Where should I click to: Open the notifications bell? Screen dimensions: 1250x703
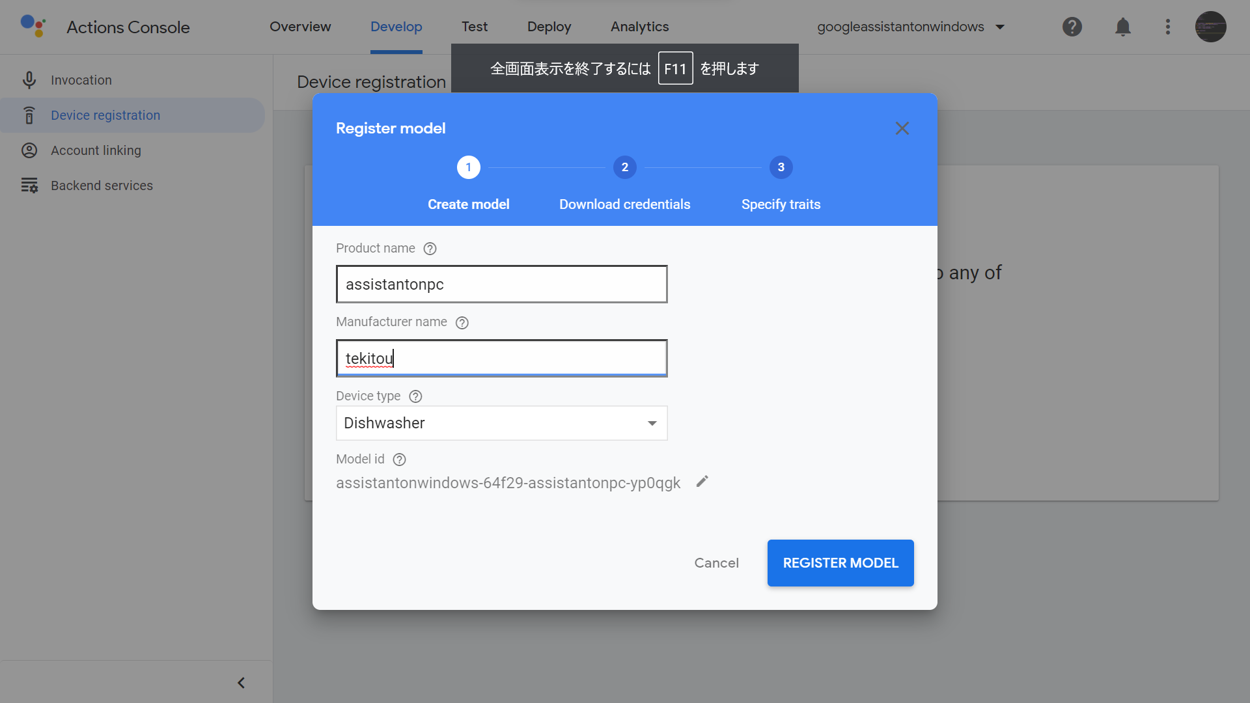tap(1122, 27)
